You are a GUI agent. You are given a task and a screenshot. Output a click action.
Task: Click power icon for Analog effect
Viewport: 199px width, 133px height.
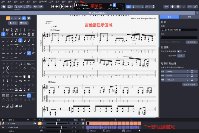coord(192,71)
